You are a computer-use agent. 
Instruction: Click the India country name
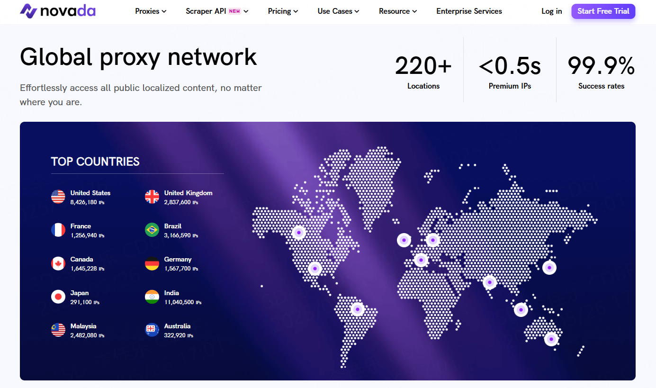[x=171, y=293]
